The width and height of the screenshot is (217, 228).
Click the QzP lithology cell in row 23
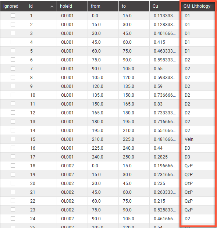click(x=198, y=210)
